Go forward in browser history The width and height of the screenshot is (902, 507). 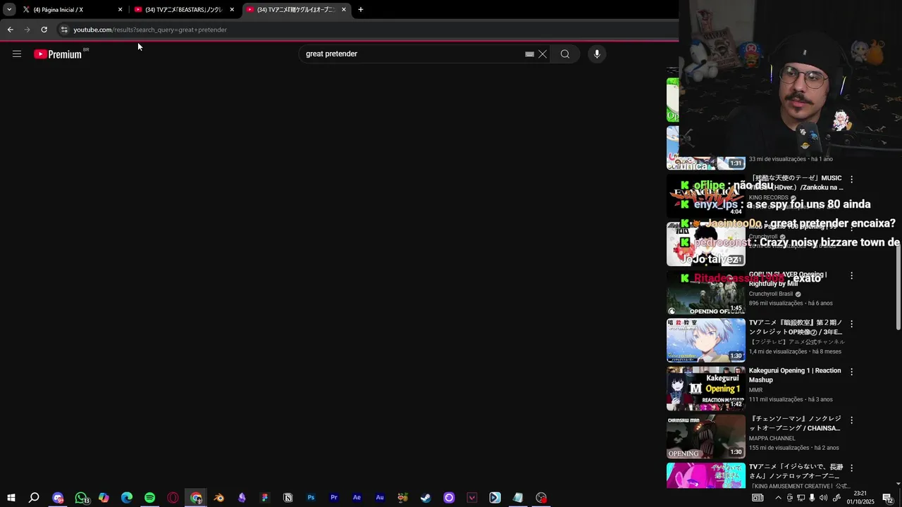point(27,30)
